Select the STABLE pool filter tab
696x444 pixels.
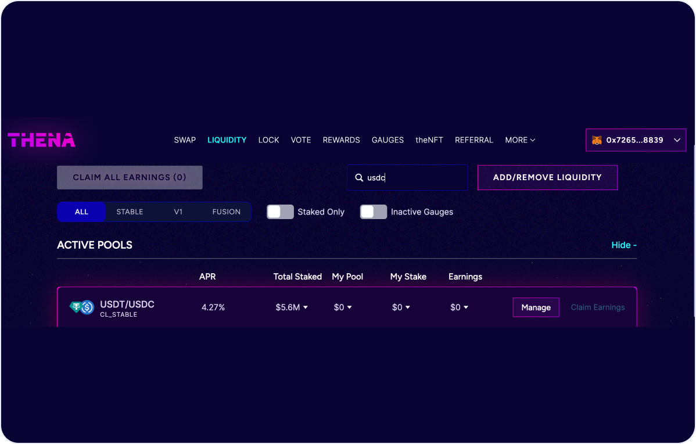[130, 212]
